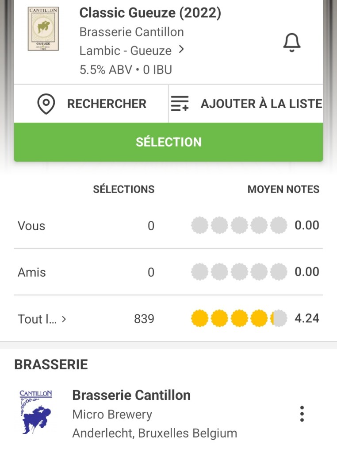The width and height of the screenshot is (337, 453).
Task: Tap the add-to-list icon
Action: (180, 104)
